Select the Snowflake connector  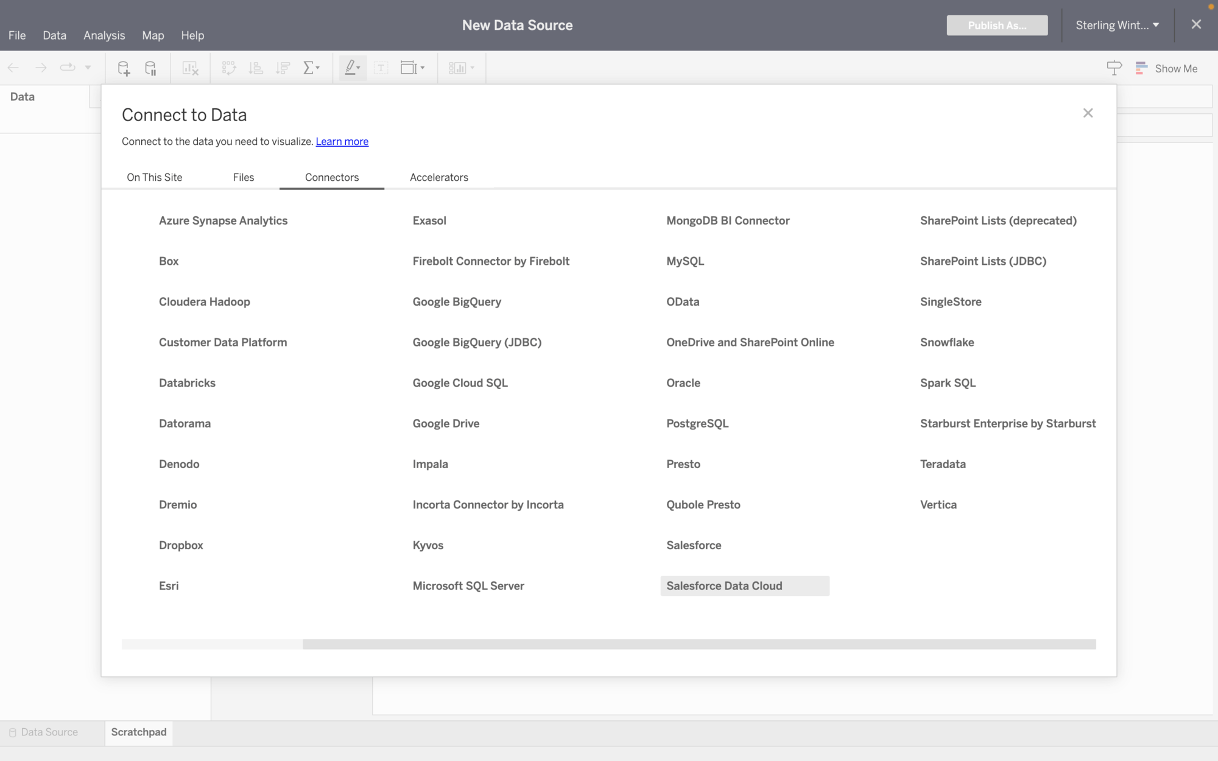click(x=947, y=342)
